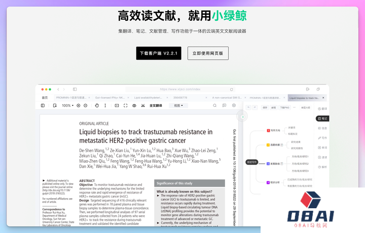Image resolution: width=365 pixels, height=233 pixels.
Task: Click the magnifier search icon in reader toolbar
Action: coord(214,105)
